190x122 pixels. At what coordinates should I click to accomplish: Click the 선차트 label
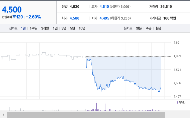[x=13, y=28]
